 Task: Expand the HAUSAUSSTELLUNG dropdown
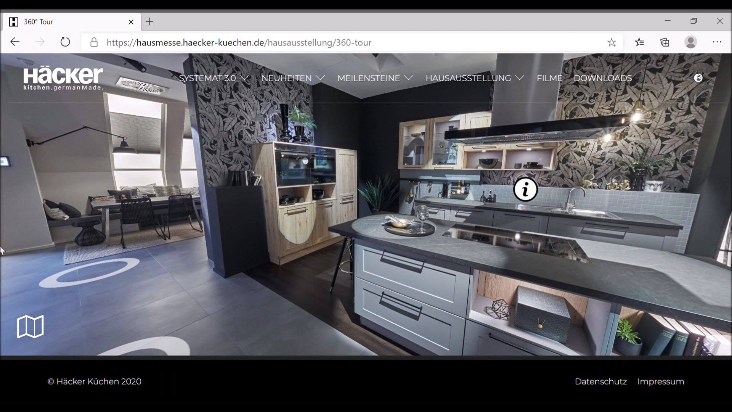click(x=475, y=78)
